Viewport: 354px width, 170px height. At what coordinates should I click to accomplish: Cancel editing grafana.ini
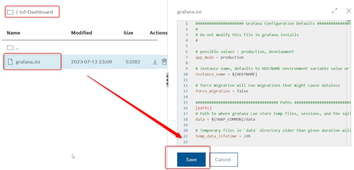point(223,159)
